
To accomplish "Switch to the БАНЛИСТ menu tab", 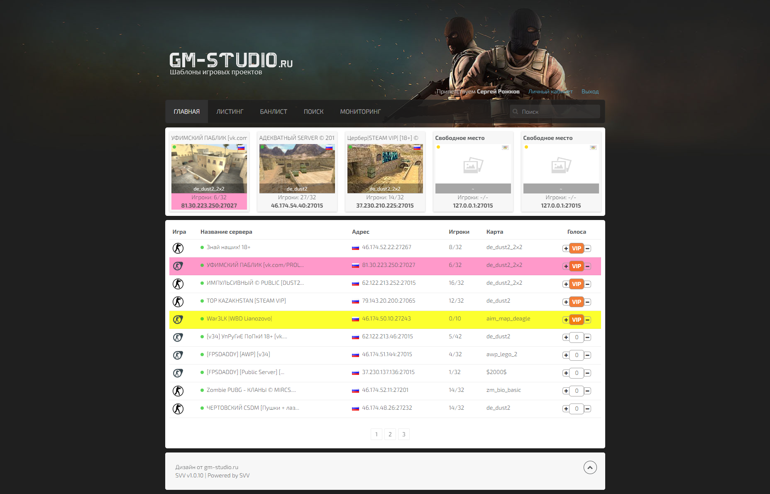I will click(274, 112).
